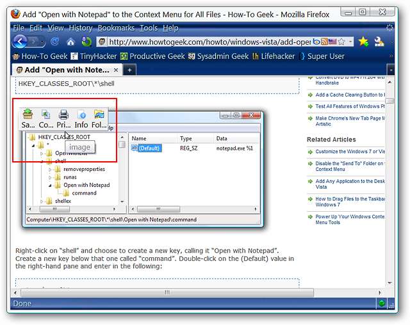This screenshot has width=410, height=325.
Task: Open the Super User bookmark
Action: (322, 56)
